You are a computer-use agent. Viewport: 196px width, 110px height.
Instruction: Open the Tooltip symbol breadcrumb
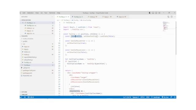tap(75, 20)
